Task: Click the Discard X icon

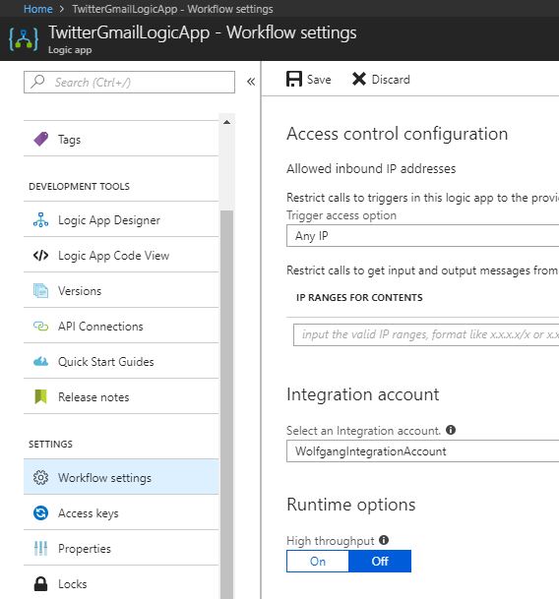Action: coord(359,79)
